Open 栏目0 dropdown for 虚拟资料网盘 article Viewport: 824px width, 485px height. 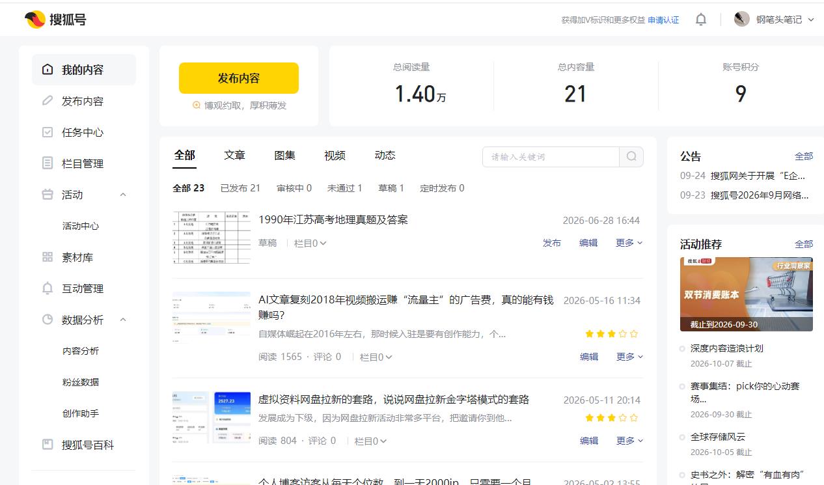point(371,441)
